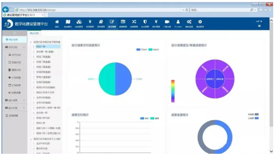Open the first sub-item under 交付计划 with person icon

(14, 55)
